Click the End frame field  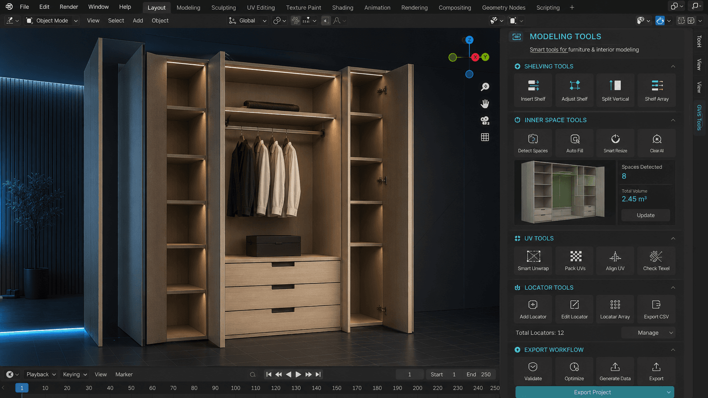point(478,374)
